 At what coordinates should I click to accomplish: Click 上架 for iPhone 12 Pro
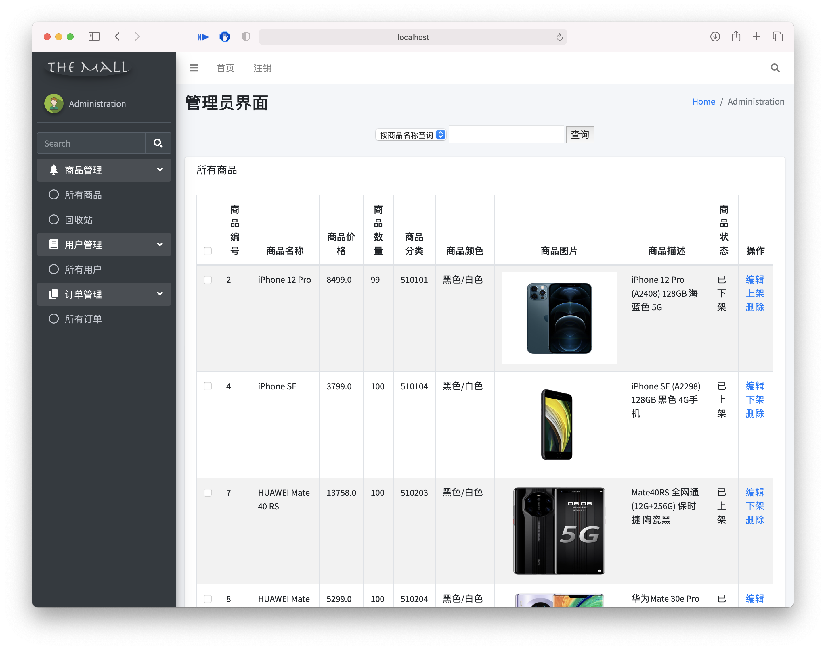(754, 293)
